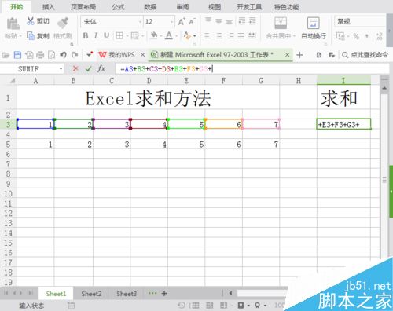Switch to the Sheet2 tab

(91, 294)
